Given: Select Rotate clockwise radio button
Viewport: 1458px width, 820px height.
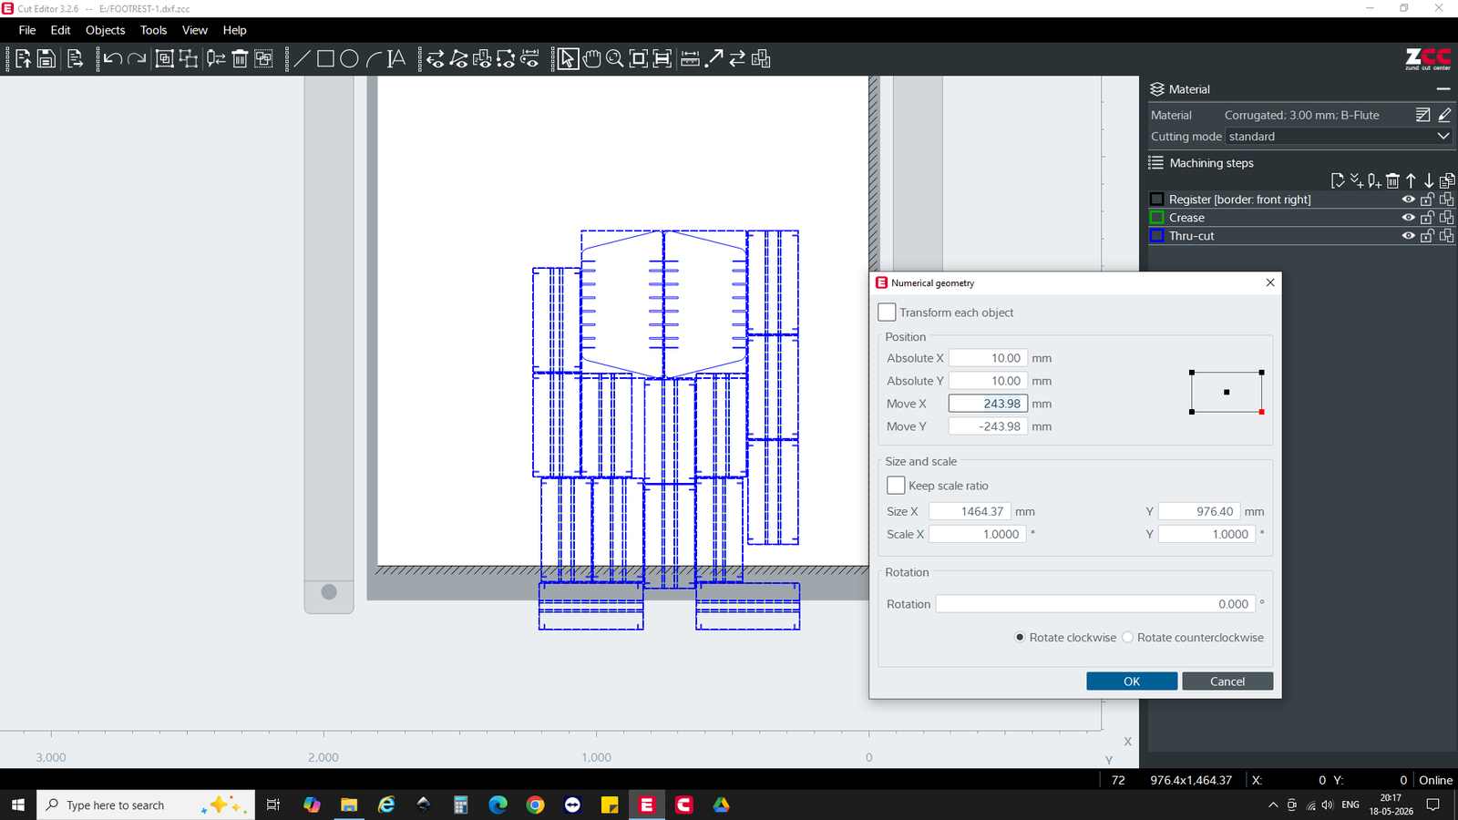Looking at the screenshot, I should point(1020,638).
